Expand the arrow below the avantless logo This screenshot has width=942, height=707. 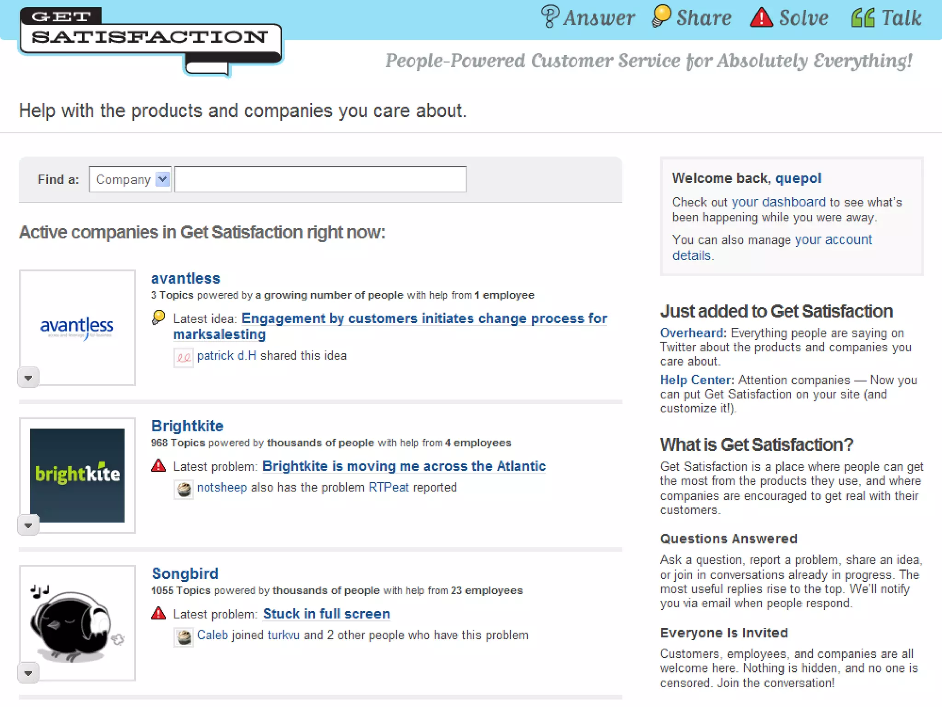(x=29, y=378)
